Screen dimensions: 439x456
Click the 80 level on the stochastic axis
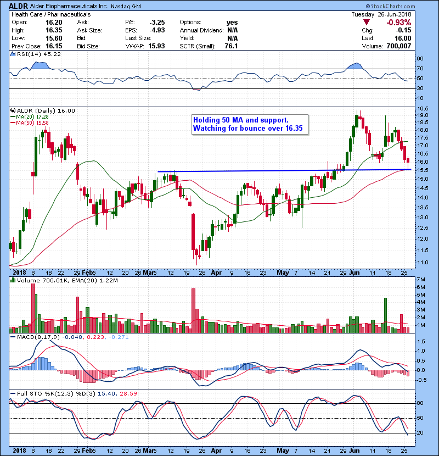(420, 403)
